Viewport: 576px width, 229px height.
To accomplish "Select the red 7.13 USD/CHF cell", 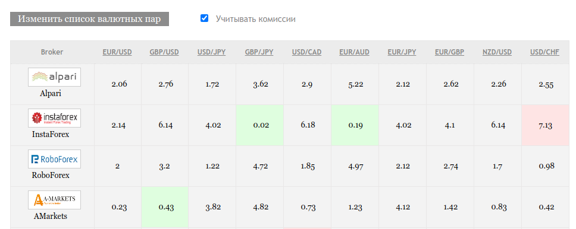I will tap(545, 125).
